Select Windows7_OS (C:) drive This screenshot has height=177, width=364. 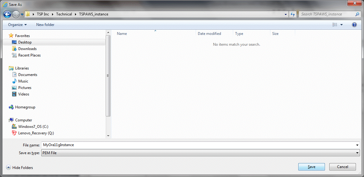pyautogui.click(x=33, y=127)
